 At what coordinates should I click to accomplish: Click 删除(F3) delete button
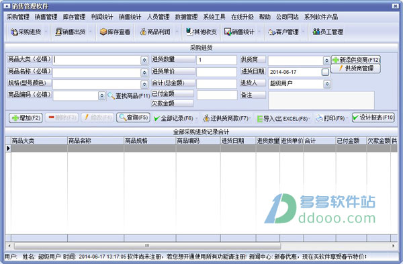point(62,118)
